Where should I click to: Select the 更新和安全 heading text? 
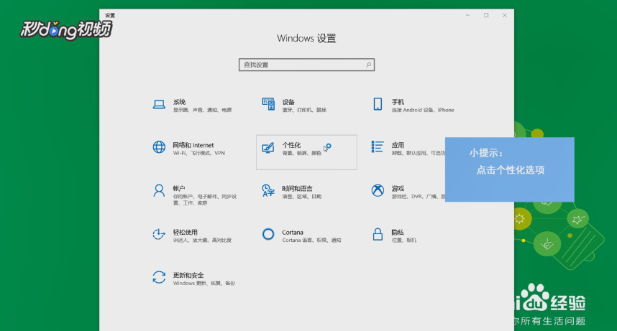point(188,275)
